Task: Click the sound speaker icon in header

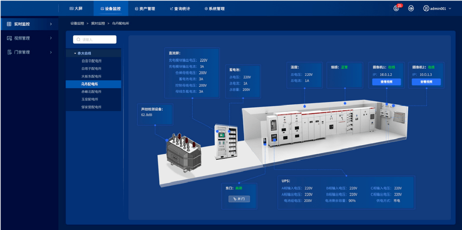Action: (411, 9)
